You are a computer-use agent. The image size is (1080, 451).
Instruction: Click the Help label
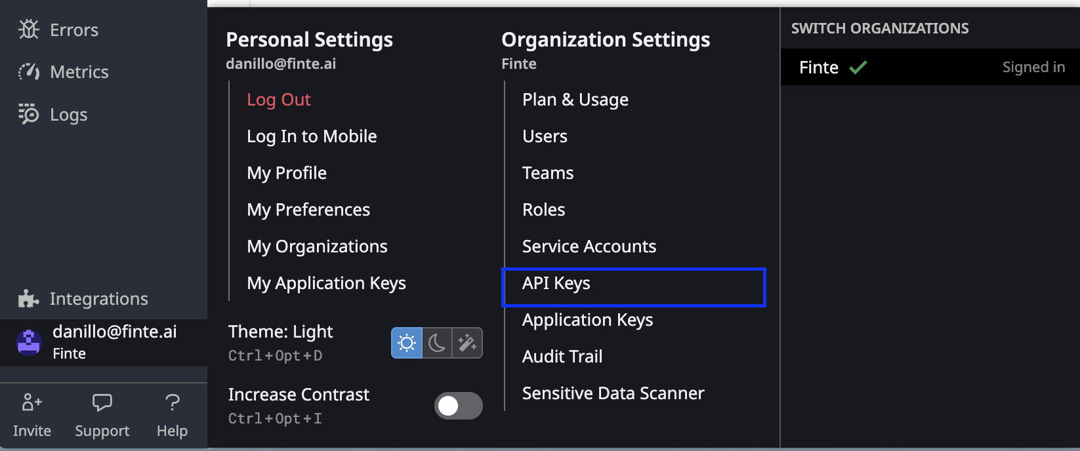173,431
